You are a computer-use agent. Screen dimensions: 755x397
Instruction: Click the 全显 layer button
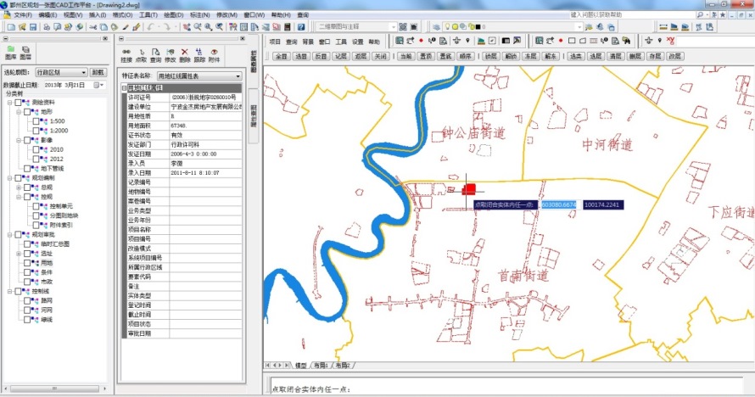(x=281, y=56)
